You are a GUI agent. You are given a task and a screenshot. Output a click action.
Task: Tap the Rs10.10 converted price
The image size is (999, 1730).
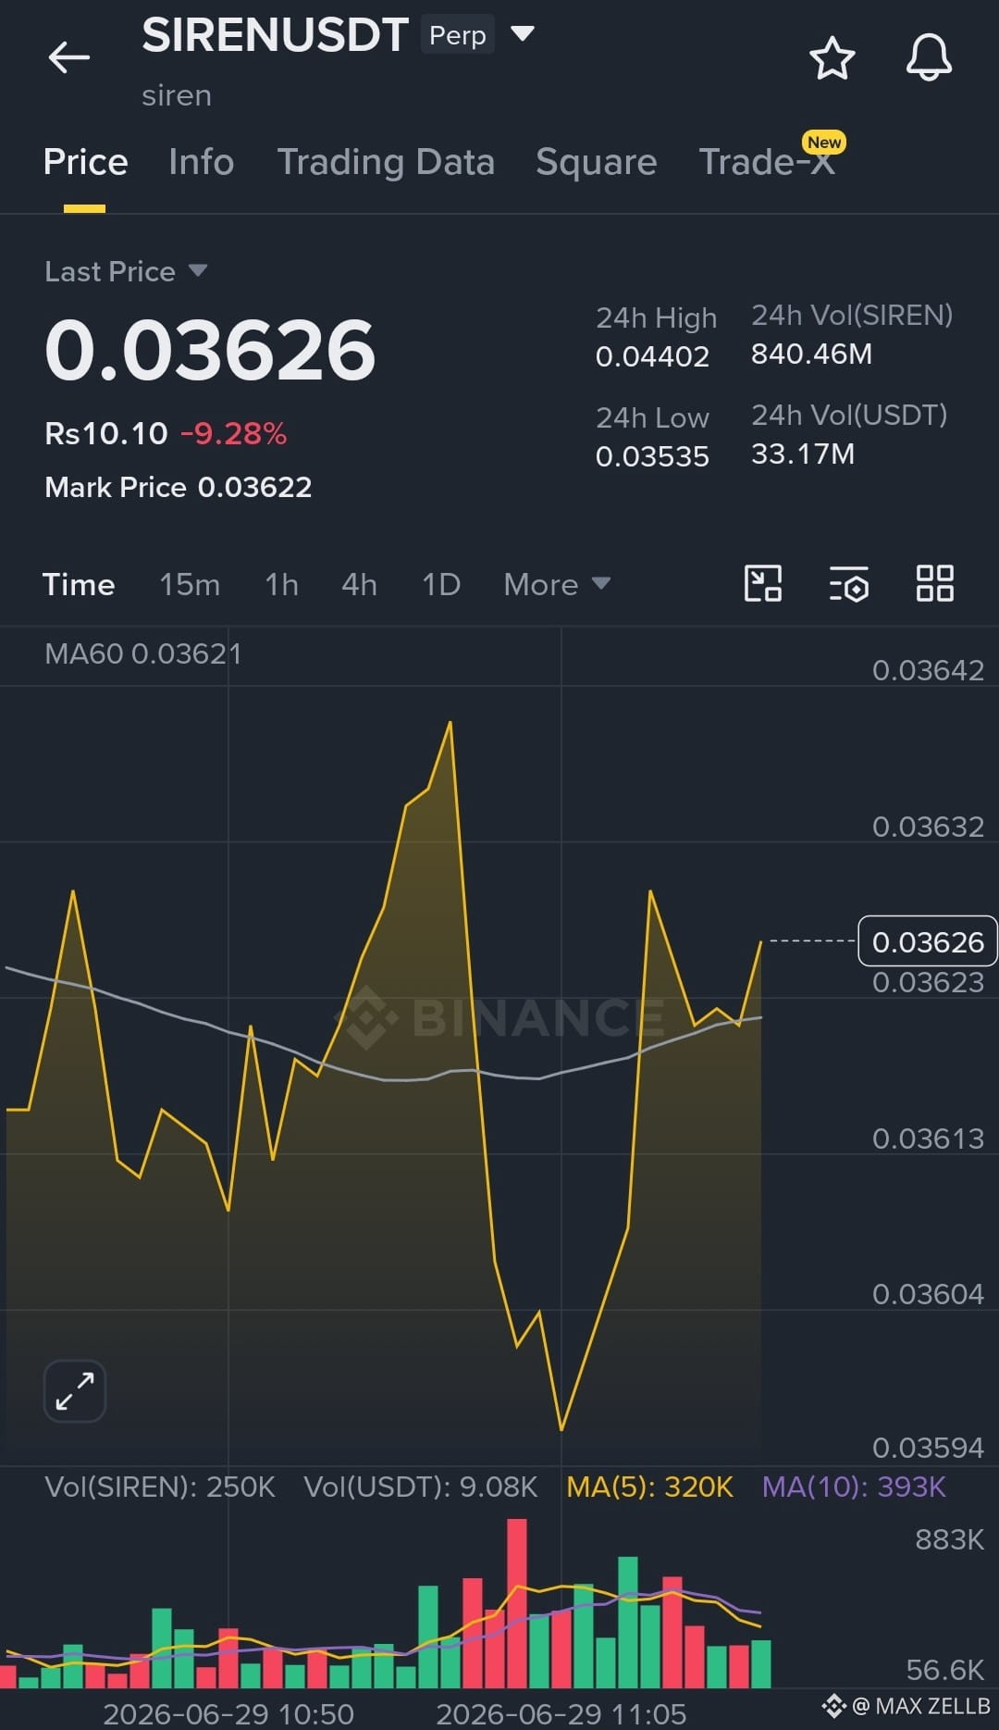coord(106,433)
